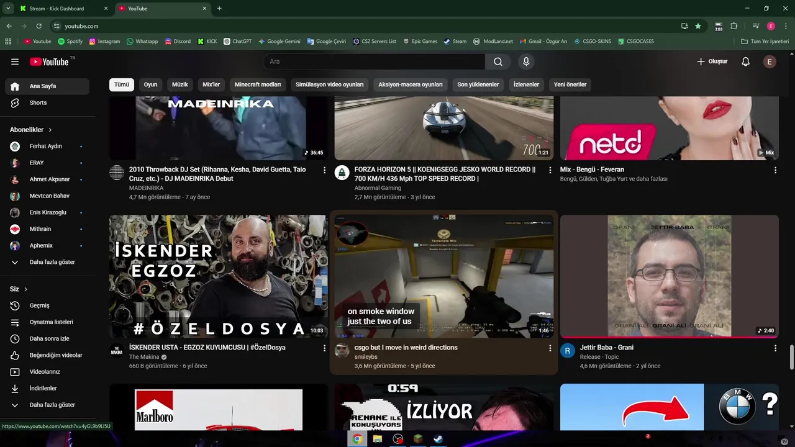Play the Jettir Baba Grani thumbnail
Viewport: 795px width, 447px height.
[670, 276]
